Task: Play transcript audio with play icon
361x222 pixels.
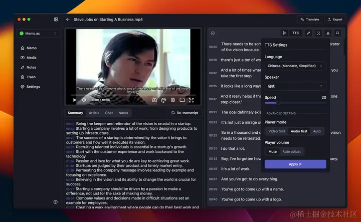Action: pos(284,33)
